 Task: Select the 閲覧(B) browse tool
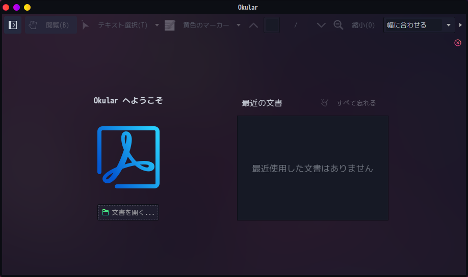pos(51,25)
